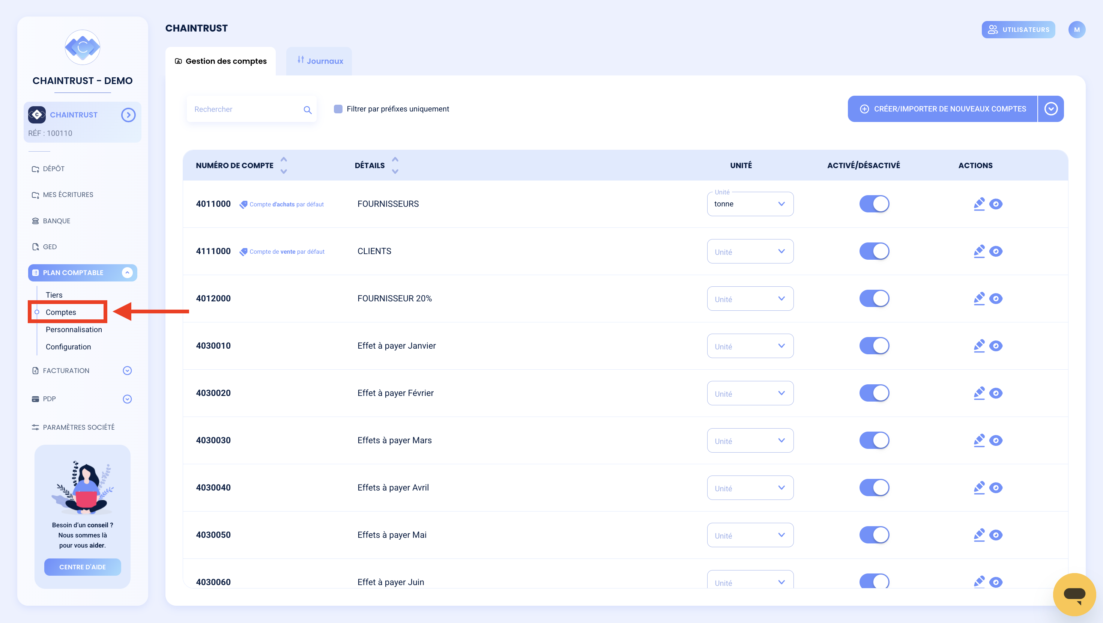This screenshot has width=1103, height=623.
Task: Open Comptes under Plan Comptable
Action: tap(61, 312)
